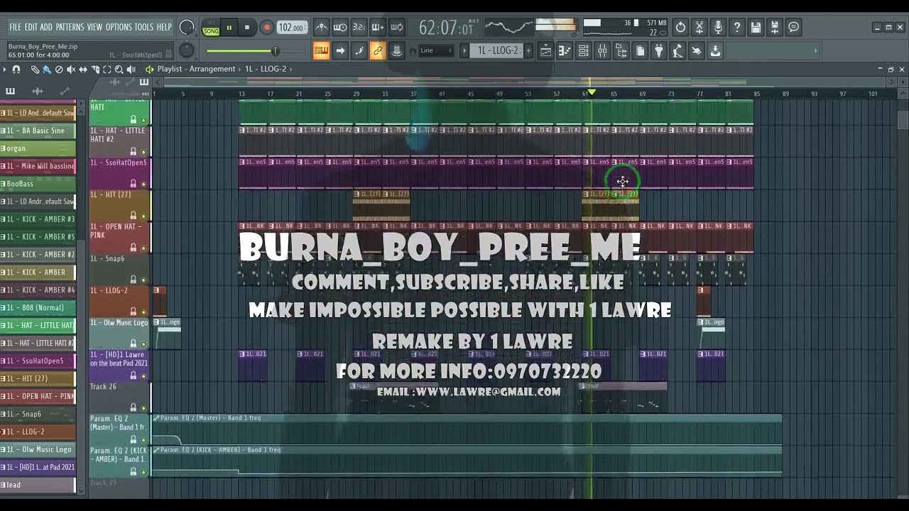Switch the Song/Pattern mode button
This screenshot has width=909, height=511.
click(x=211, y=28)
